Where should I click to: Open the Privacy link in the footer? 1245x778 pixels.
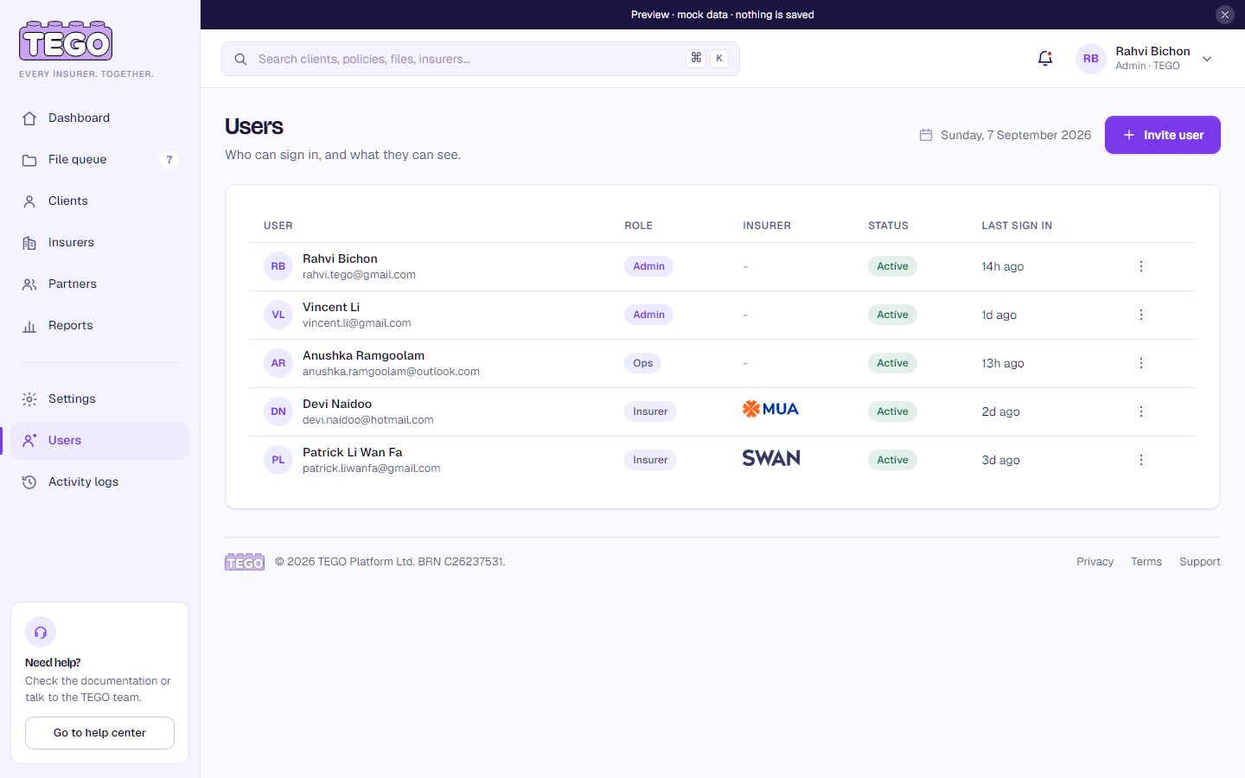coord(1095,562)
